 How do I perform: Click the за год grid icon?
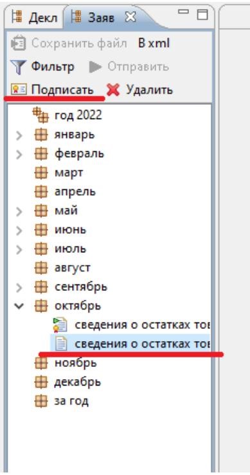(41, 402)
